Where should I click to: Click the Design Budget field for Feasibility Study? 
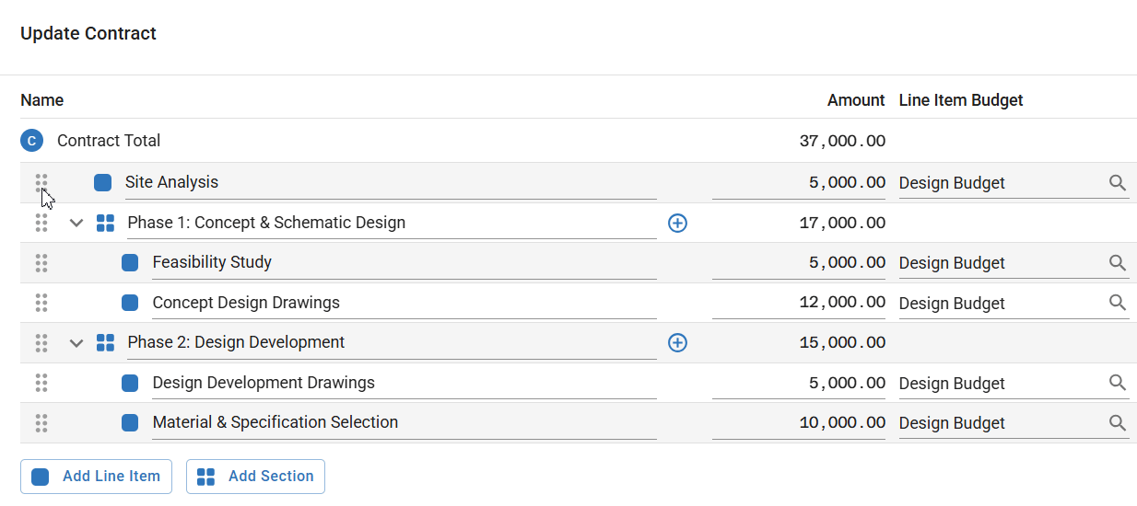point(1000,263)
